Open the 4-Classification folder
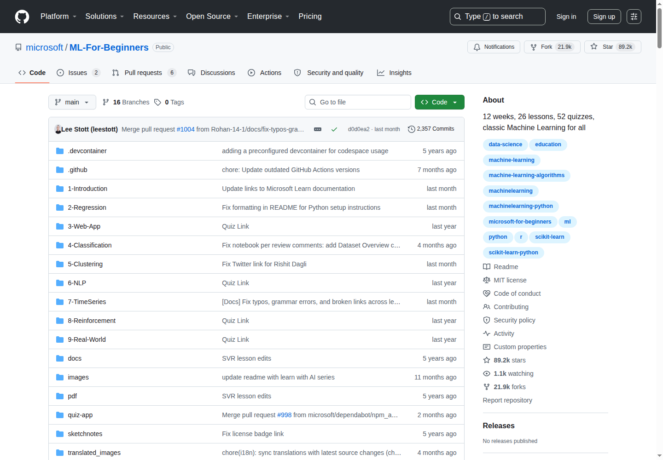The height and width of the screenshot is (460, 663). pyautogui.click(x=90, y=245)
